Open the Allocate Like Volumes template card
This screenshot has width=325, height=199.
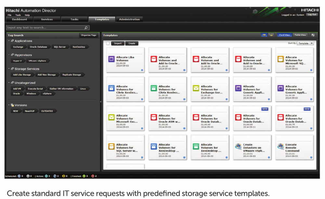[x=125, y=60]
